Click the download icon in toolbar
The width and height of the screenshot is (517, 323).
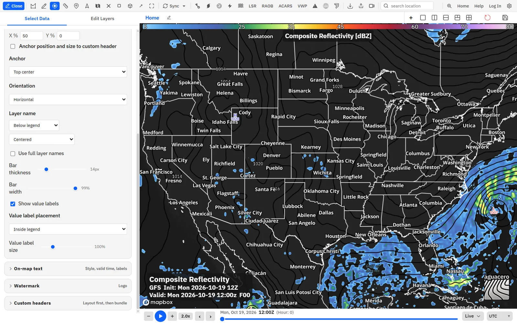click(350, 6)
